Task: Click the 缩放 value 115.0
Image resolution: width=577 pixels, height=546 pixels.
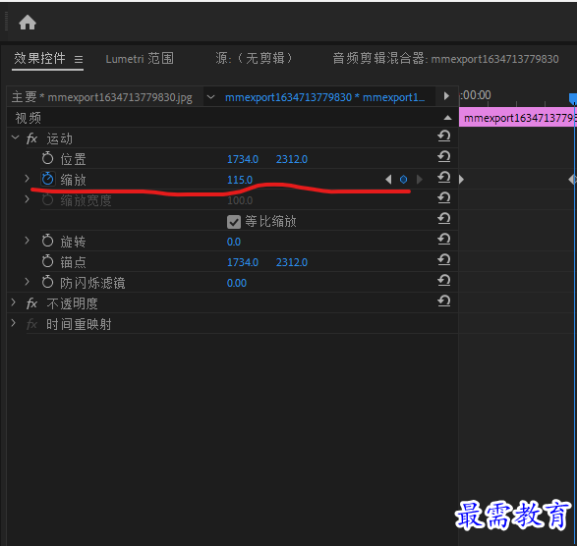Action: [x=240, y=180]
